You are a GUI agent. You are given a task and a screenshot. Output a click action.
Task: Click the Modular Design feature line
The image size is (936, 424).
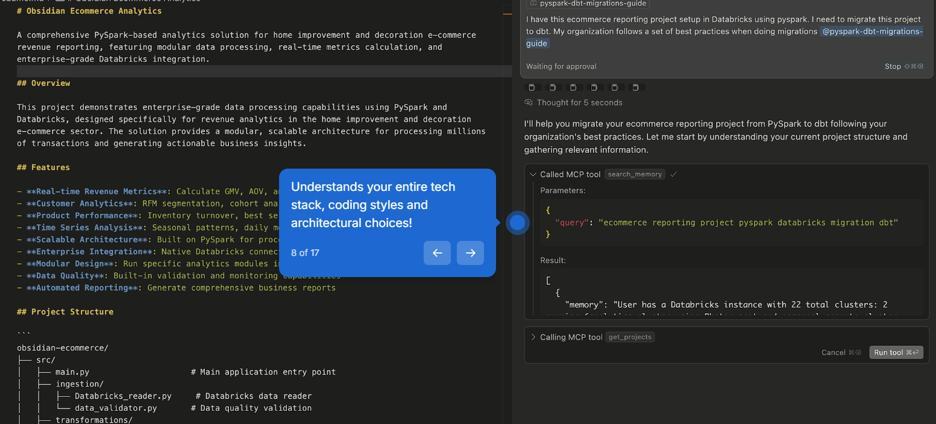(x=148, y=264)
